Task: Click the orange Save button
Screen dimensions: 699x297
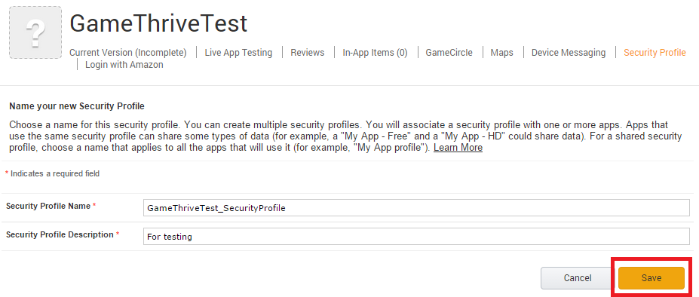Action: point(651,278)
